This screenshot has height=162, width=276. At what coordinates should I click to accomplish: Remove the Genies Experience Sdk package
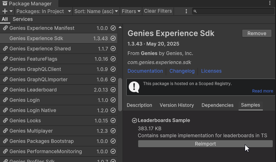(x=257, y=33)
